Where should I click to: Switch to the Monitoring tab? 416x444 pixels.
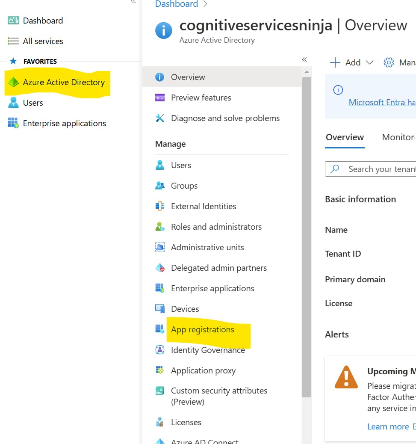pos(399,137)
